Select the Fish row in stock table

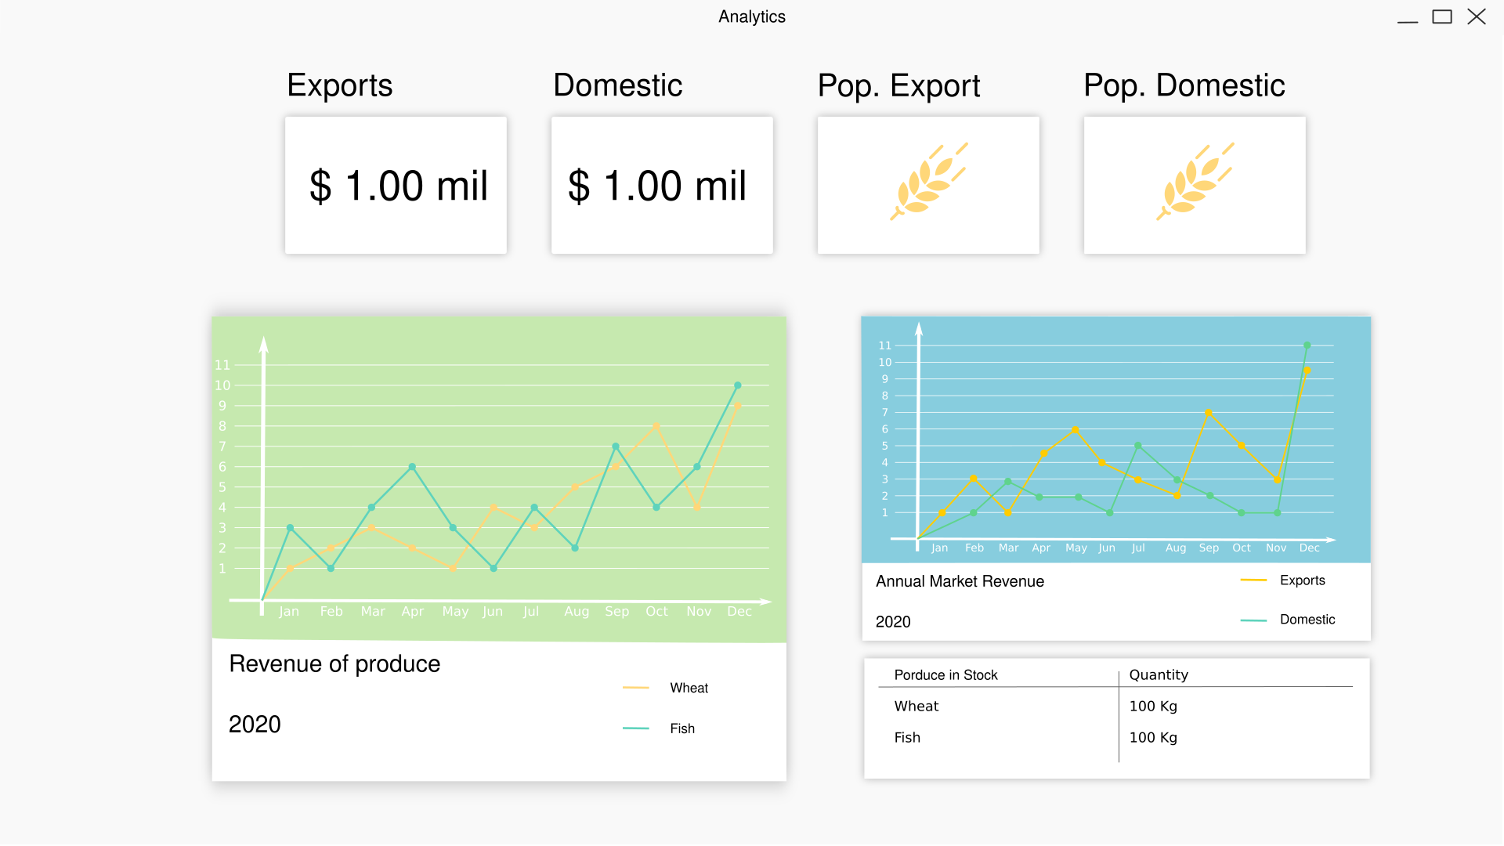[908, 738]
